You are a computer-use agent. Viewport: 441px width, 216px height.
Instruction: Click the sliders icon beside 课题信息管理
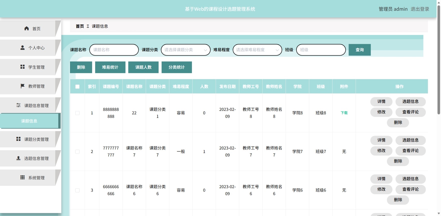coord(19,105)
